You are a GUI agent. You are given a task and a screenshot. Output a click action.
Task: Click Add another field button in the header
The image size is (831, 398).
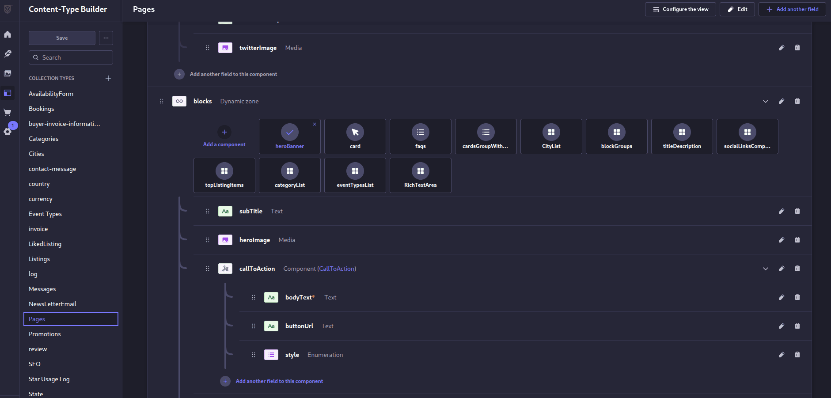tap(792, 9)
